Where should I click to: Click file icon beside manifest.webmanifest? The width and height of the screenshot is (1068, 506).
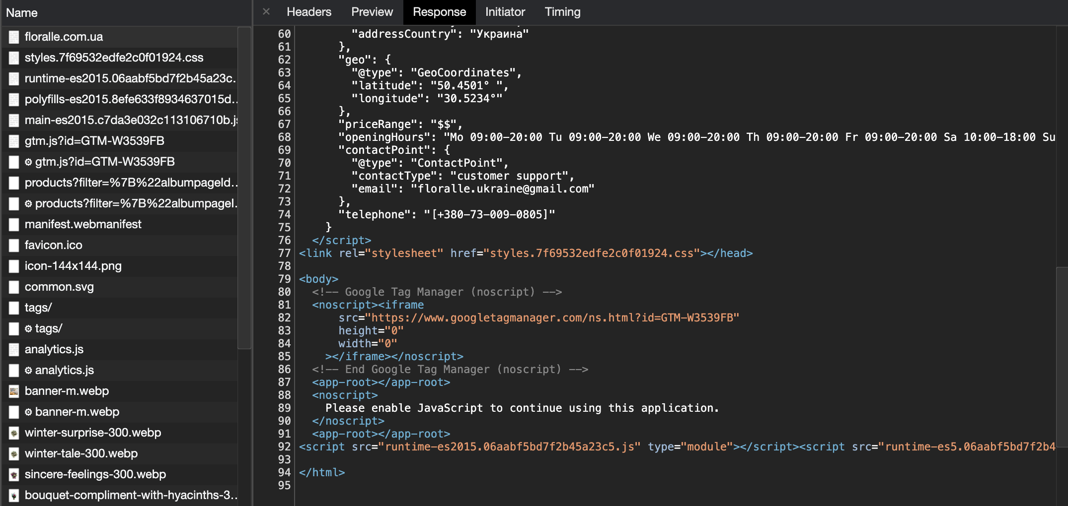[14, 224]
